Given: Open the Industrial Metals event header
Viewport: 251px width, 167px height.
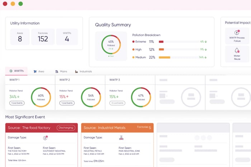Looking at the screenshot, I should [x=117, y=128].
